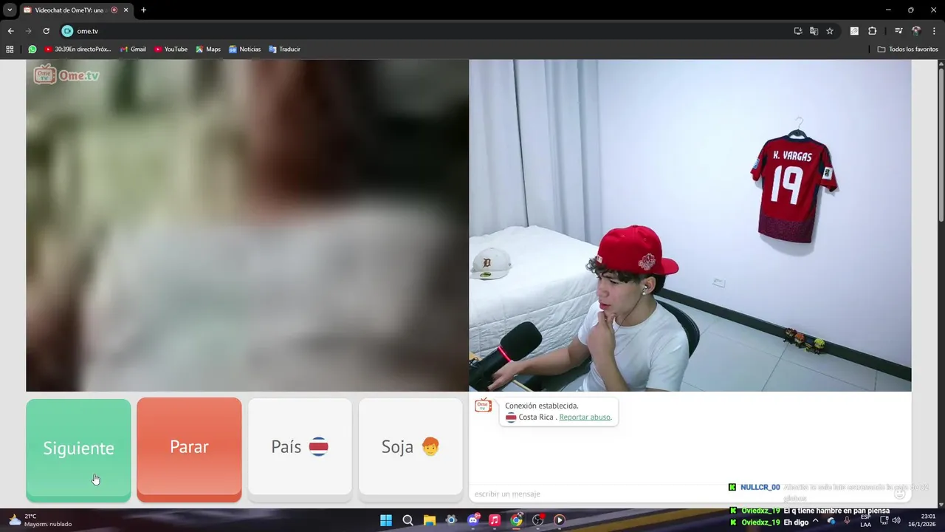Open OBS Studio from taskbar
This screenshot has height=532, width=945.
[x=538, y=520]
